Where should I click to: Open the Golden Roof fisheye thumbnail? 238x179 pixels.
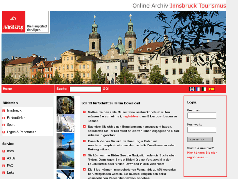[65, 105]
